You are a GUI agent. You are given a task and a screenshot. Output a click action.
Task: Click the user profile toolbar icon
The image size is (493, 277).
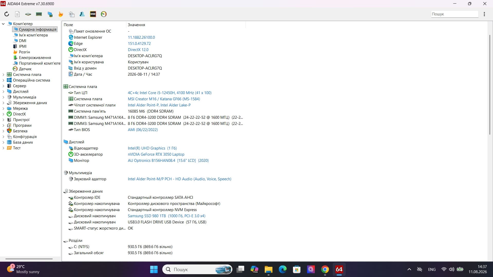coord(82,14)
